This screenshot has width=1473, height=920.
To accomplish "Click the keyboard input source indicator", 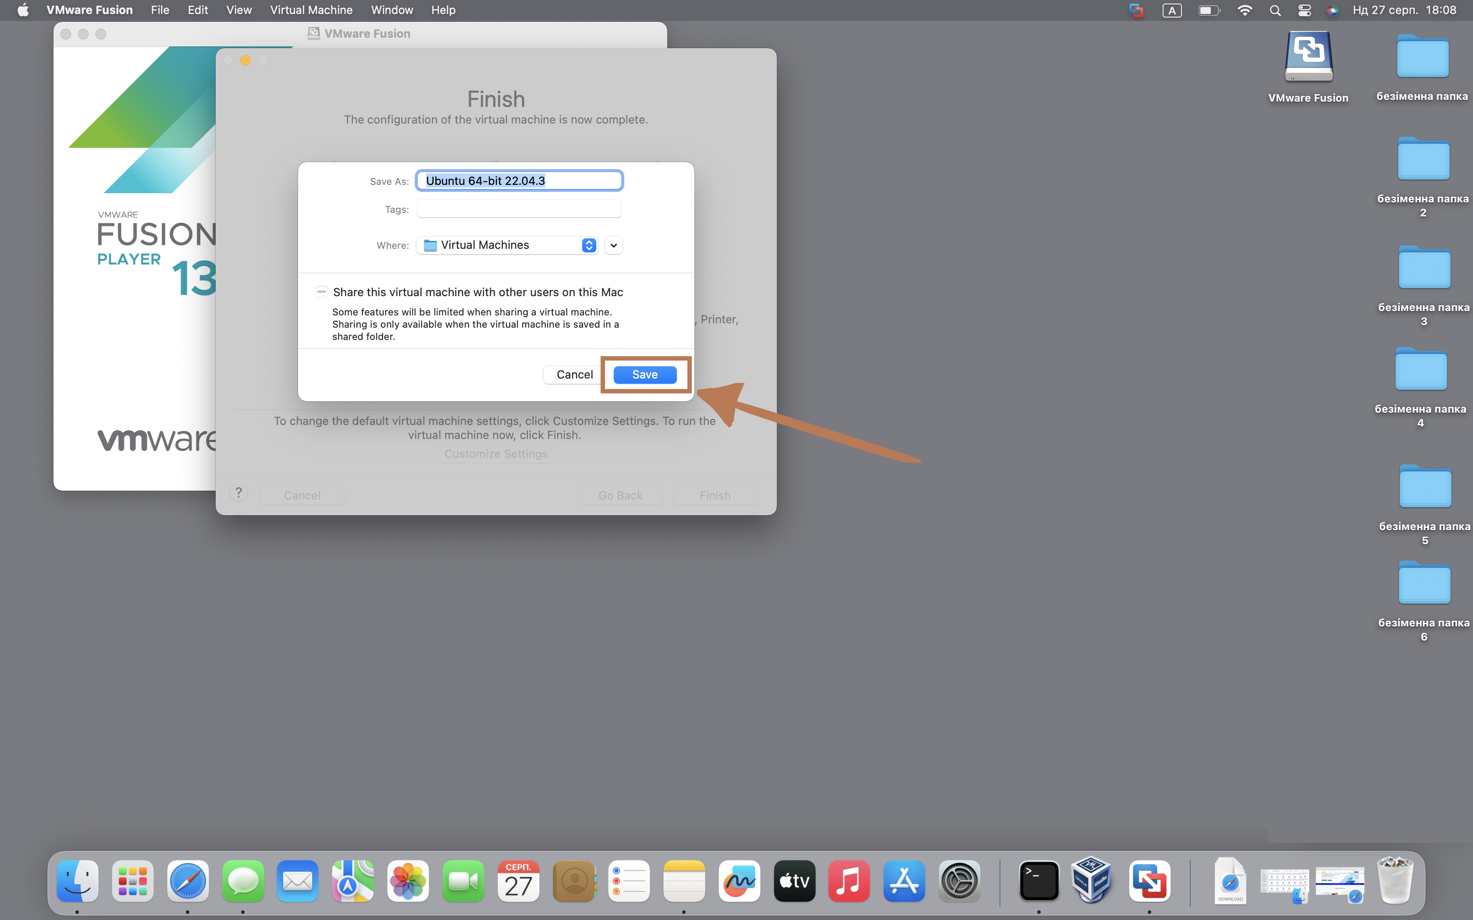I will pyautogui.click(x=1172, y=10).
